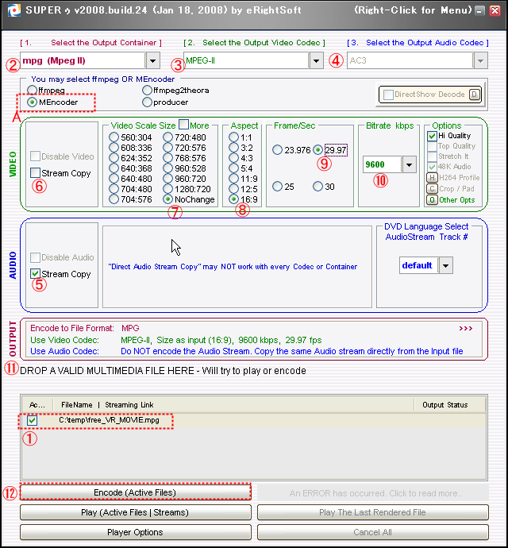Image resolution: width=508 pixels, height=548 pixels.
Task: Click the >>> arrows in Output panel
Action: tap(465, 327)
